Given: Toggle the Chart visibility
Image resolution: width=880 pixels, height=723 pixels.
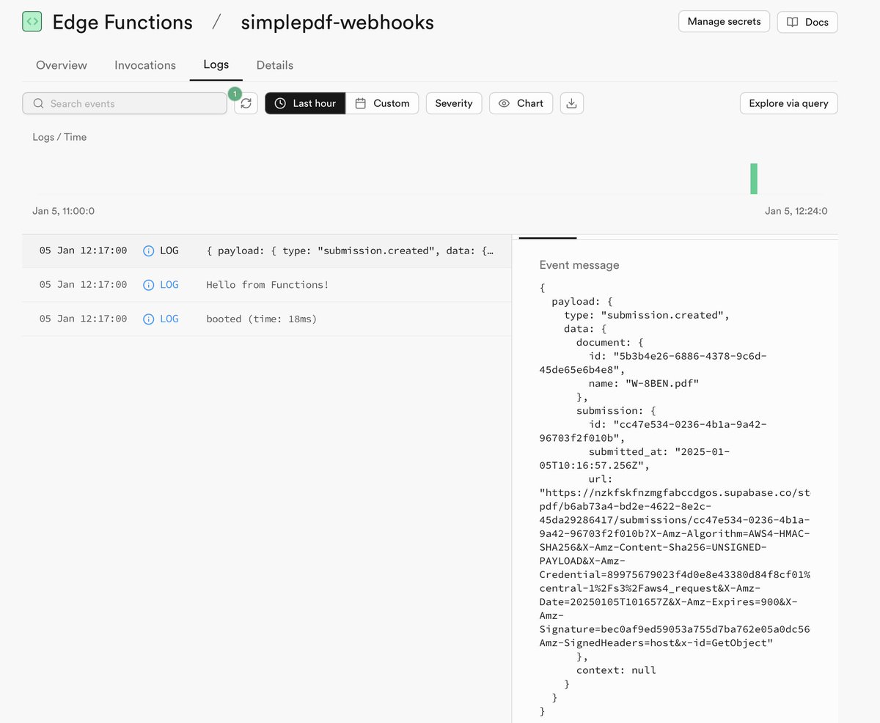Looking at the screenshot, I should [521, 103].
